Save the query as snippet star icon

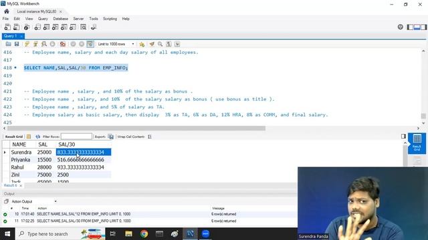click(142, 44)
